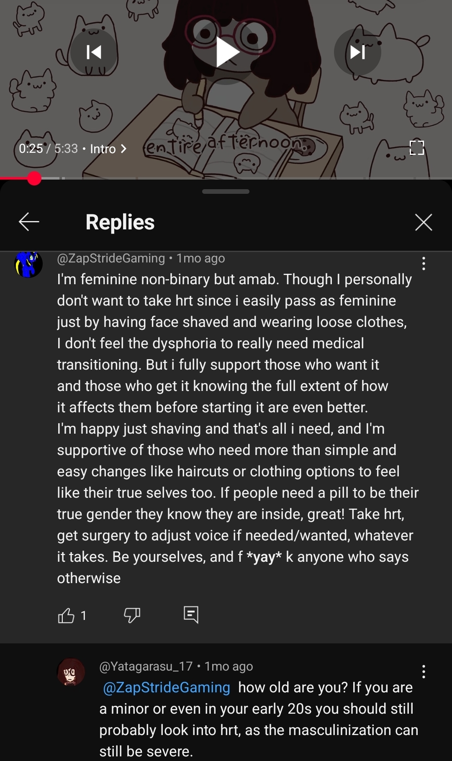Open options menu for ZapStrideGaming comment
Viewport: 452px width, 761px height.
pos(424,263)
